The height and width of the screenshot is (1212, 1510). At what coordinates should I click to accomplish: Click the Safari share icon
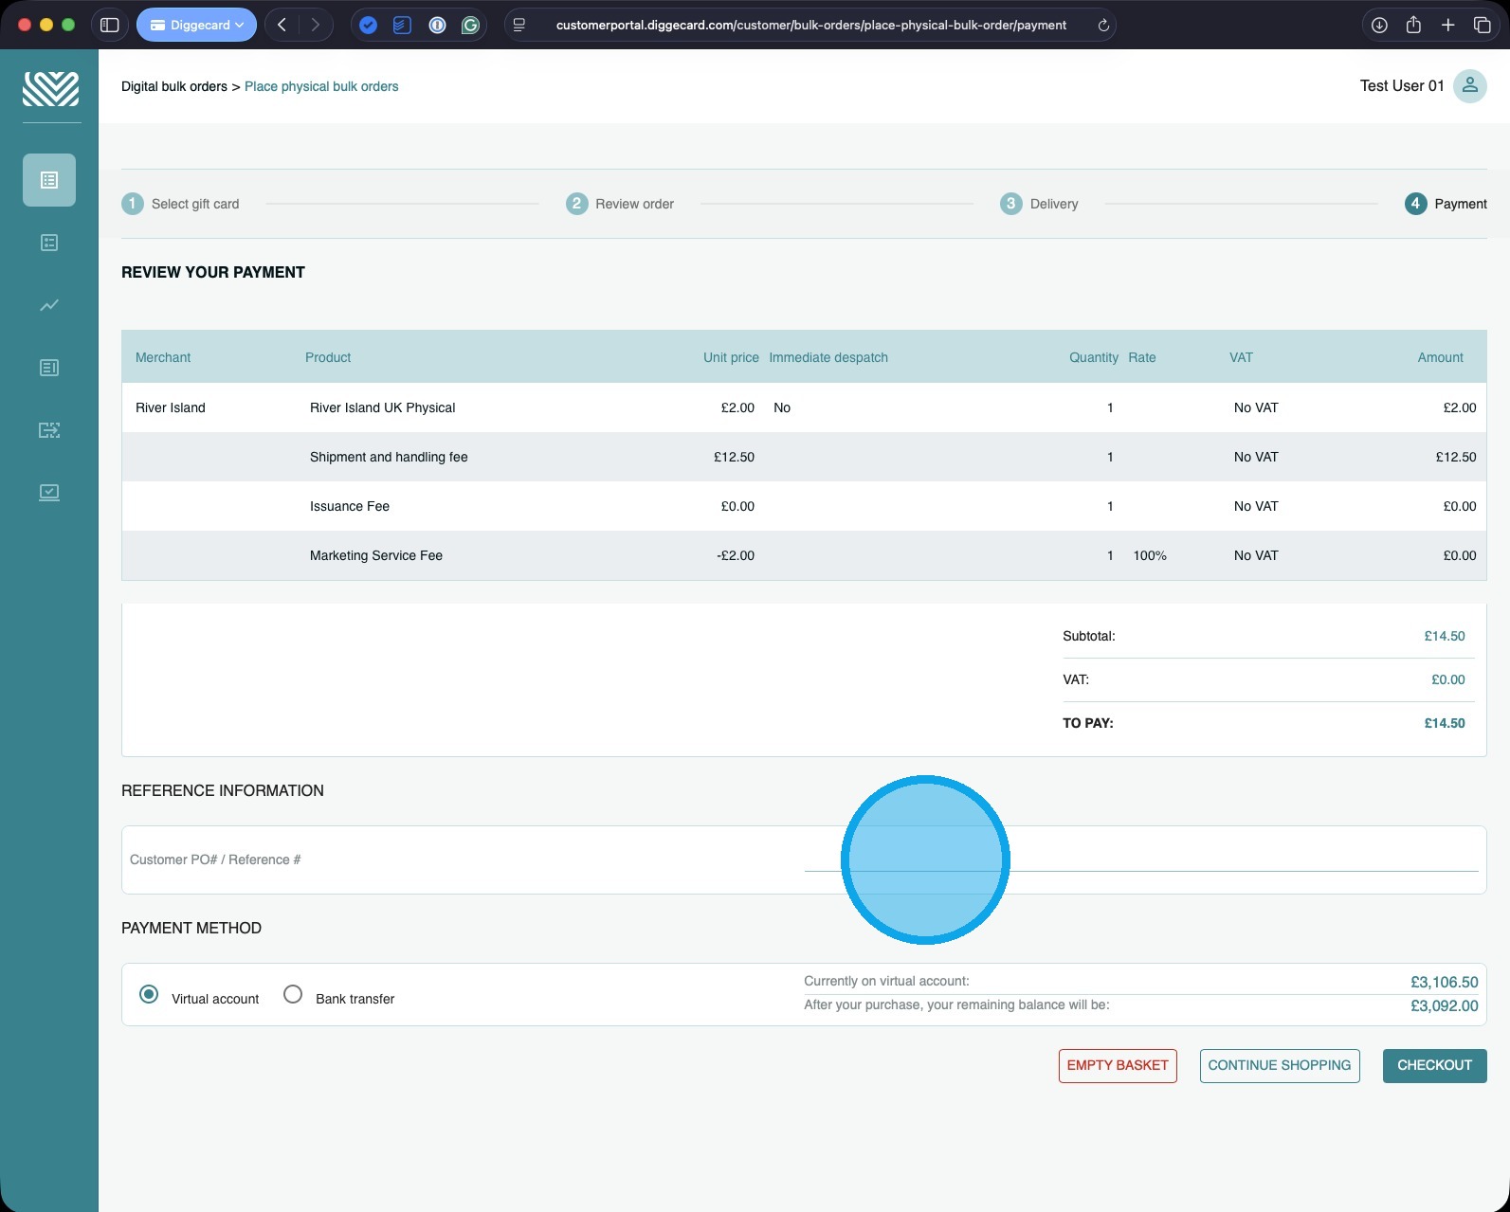pos(1413,26)
